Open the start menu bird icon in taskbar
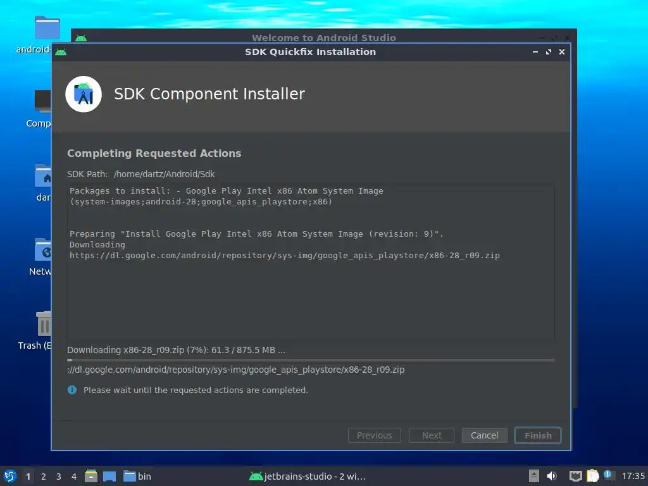Image resolution: width=648 pixels, height=486 pixels. [9, 476]
